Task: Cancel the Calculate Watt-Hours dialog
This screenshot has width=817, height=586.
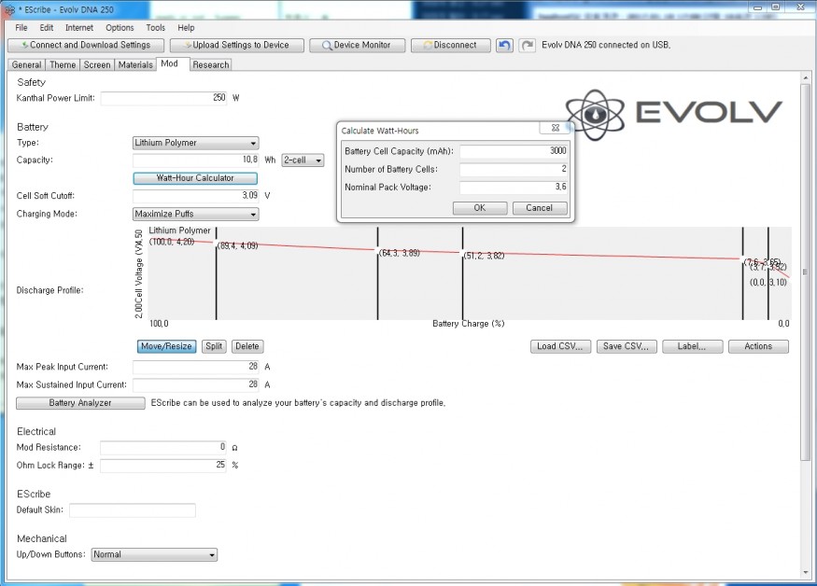Action: [540, 208]
